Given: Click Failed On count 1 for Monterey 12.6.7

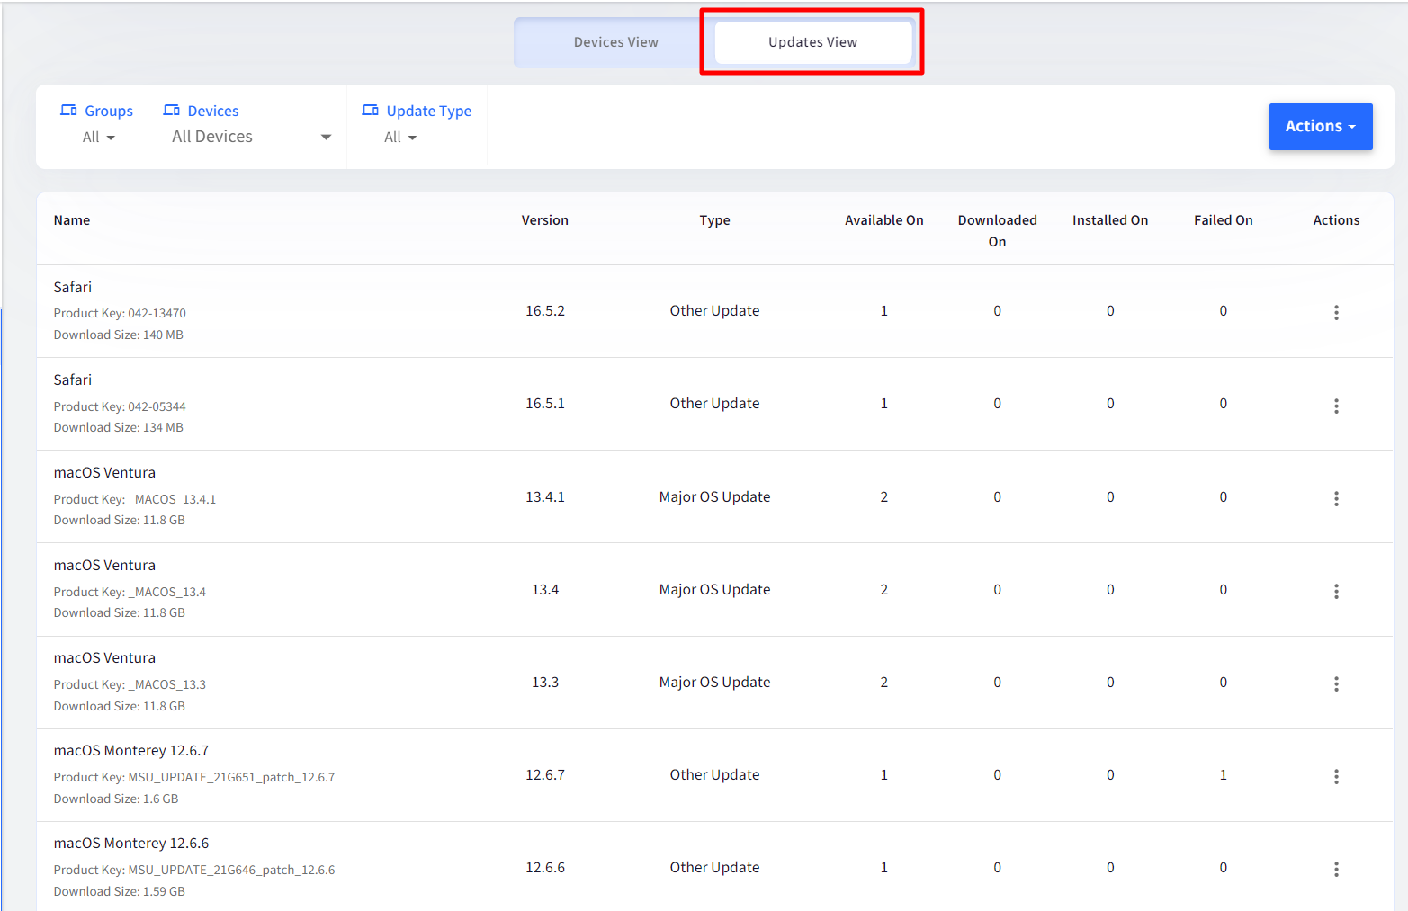Looking at the screenshot, I should (1223, 775).
